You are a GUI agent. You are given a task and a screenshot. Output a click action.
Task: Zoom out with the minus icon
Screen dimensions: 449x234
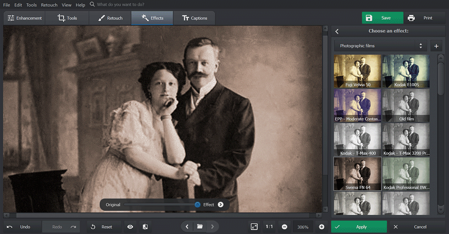tap(284, 227)
